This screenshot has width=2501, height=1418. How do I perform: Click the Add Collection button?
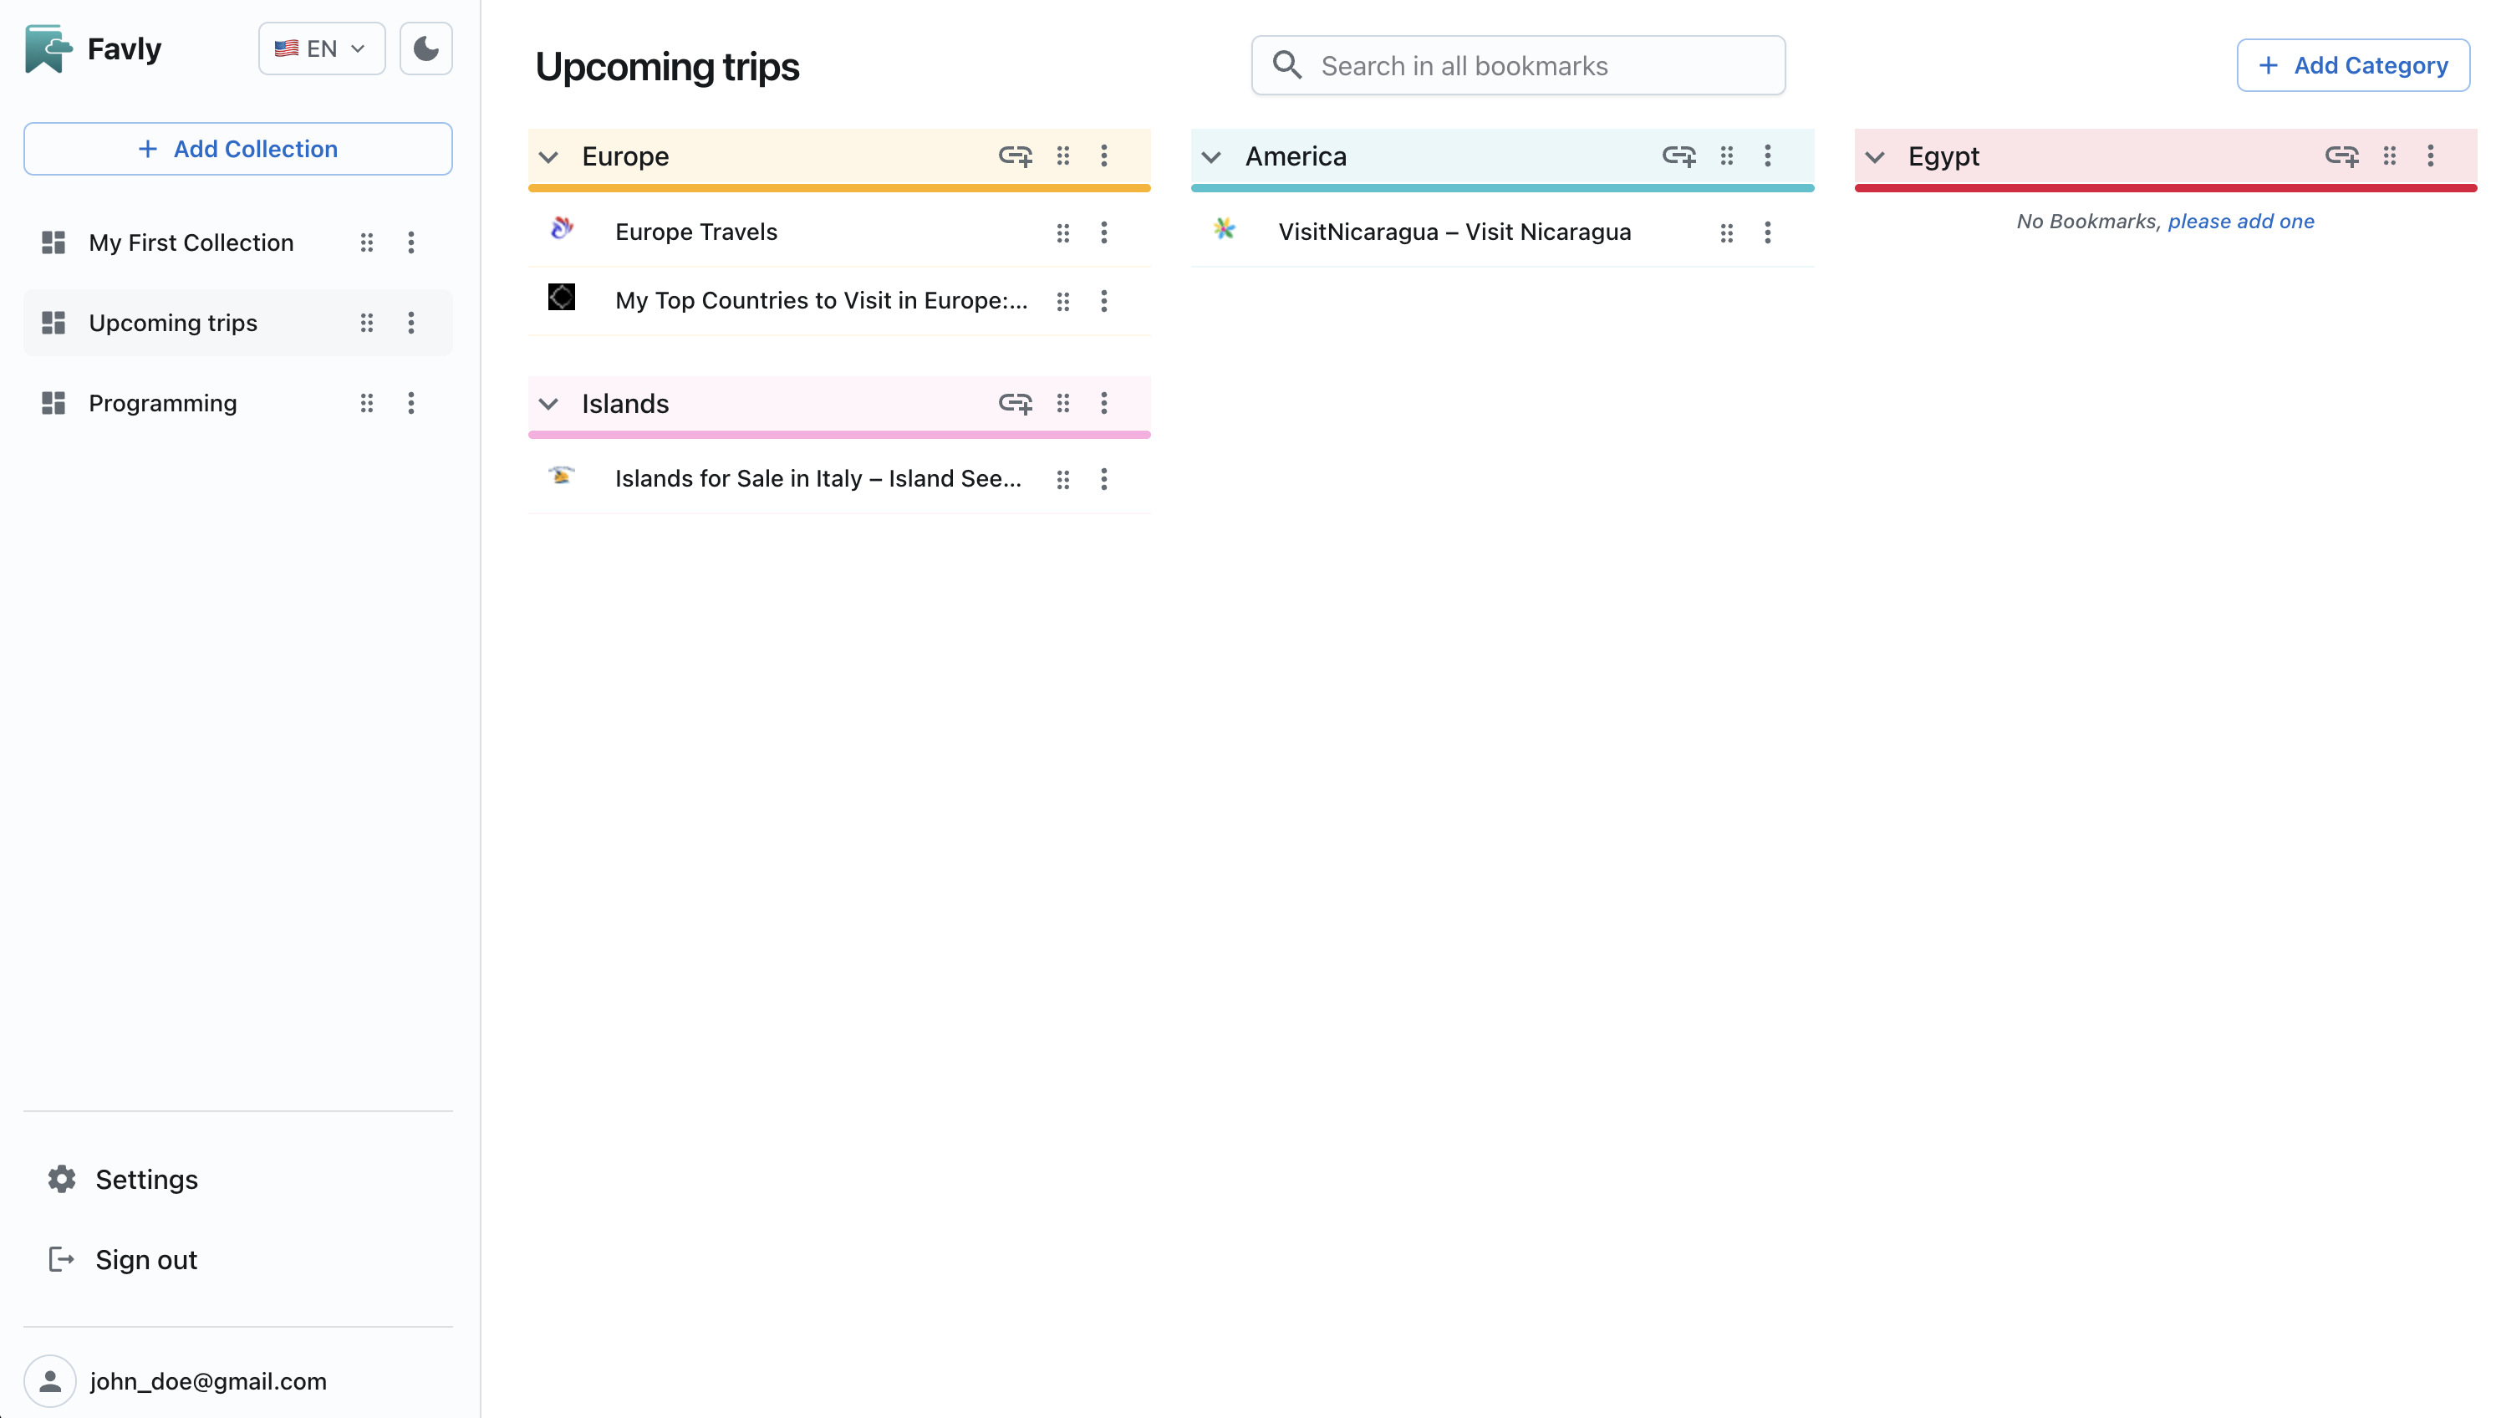point(237,149)
